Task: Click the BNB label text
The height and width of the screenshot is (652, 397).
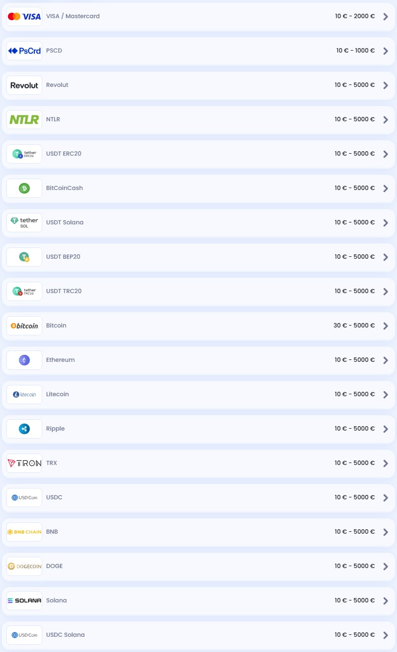Action: (52, 532)
